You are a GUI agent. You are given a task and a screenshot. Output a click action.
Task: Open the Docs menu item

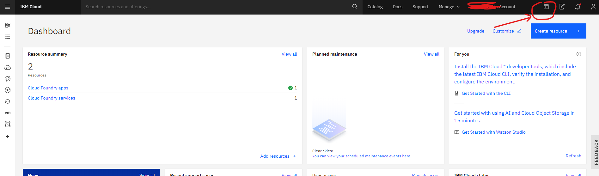(397, 7)
